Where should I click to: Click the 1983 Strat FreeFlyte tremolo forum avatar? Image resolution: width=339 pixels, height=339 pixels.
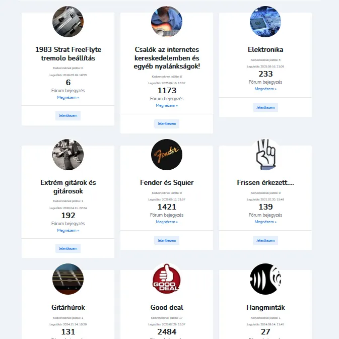point(68,22)
